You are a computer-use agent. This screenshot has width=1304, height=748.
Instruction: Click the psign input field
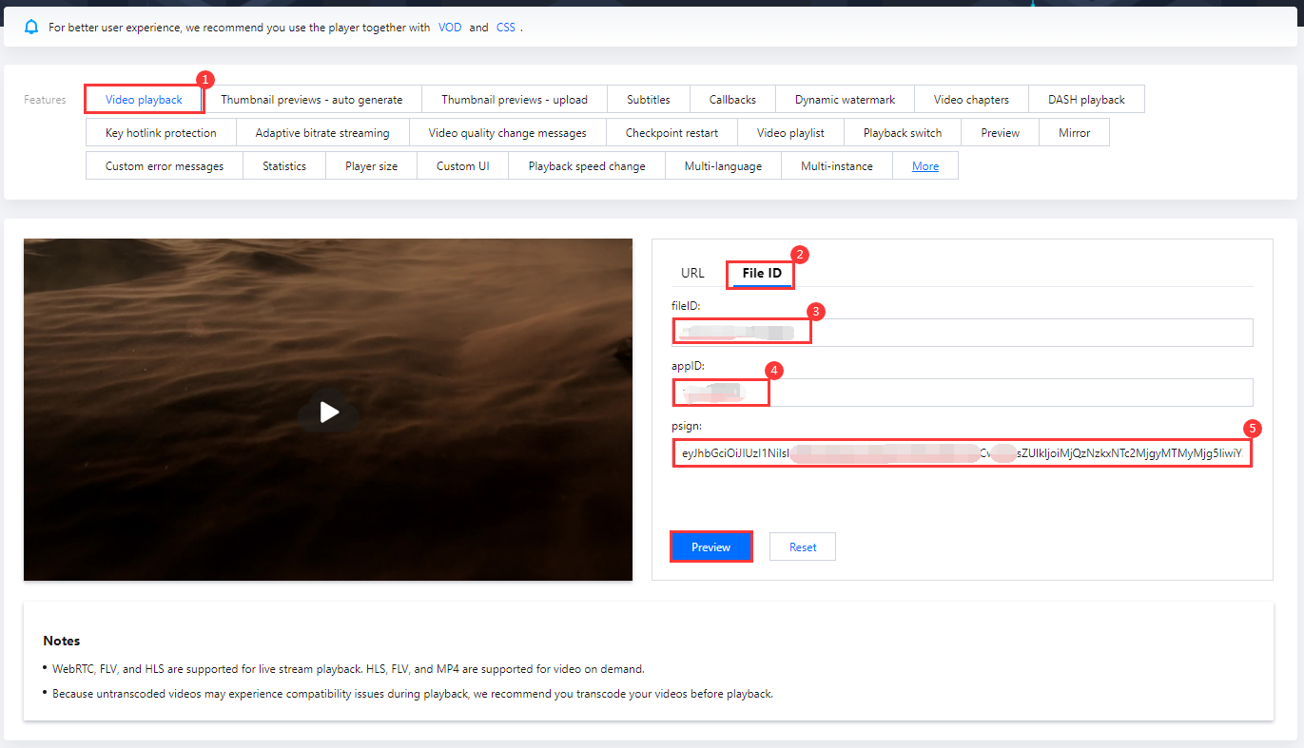(x=961, y=453)
